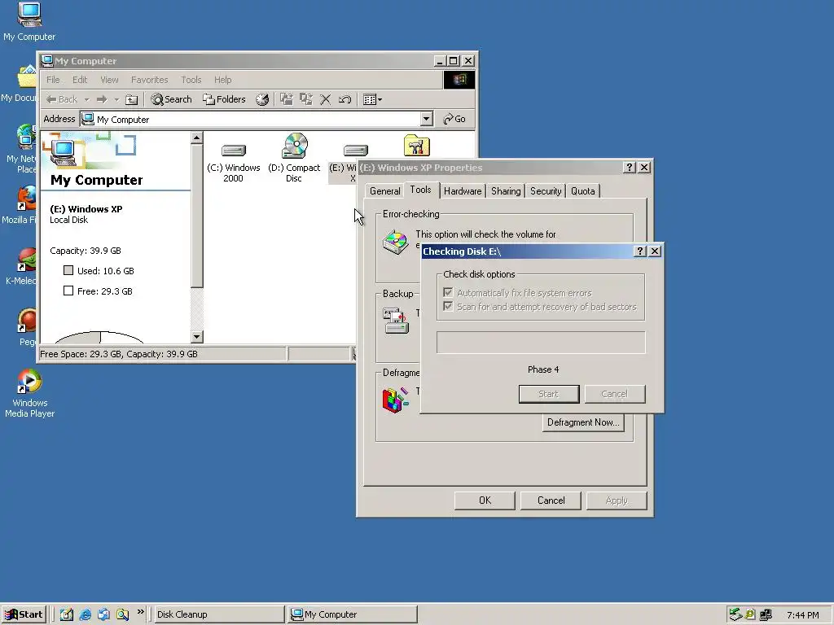Viewport: 834px width, 625px height.
Task: Click the yellow key document tray icon
Action: 750,614
